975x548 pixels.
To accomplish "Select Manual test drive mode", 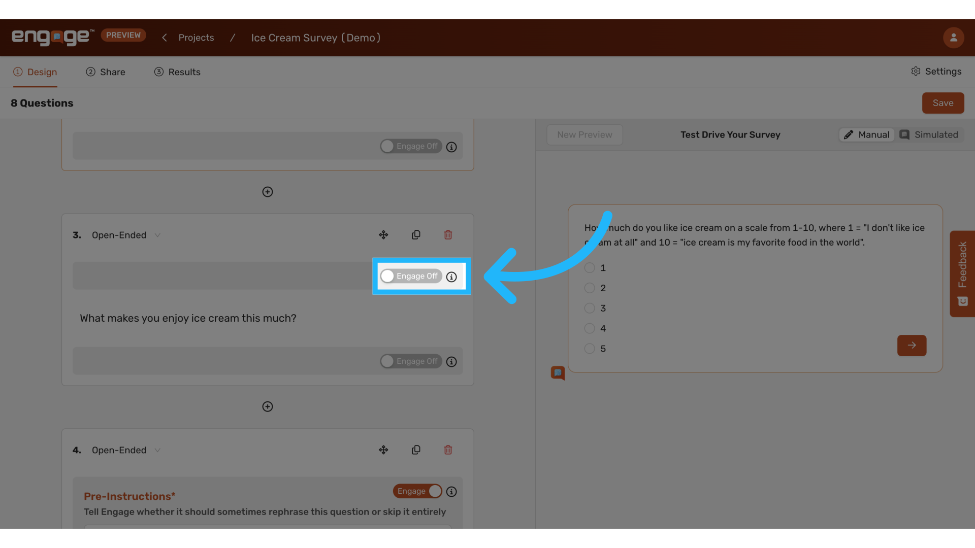I will pyautogui.click(x=867, y=135).
